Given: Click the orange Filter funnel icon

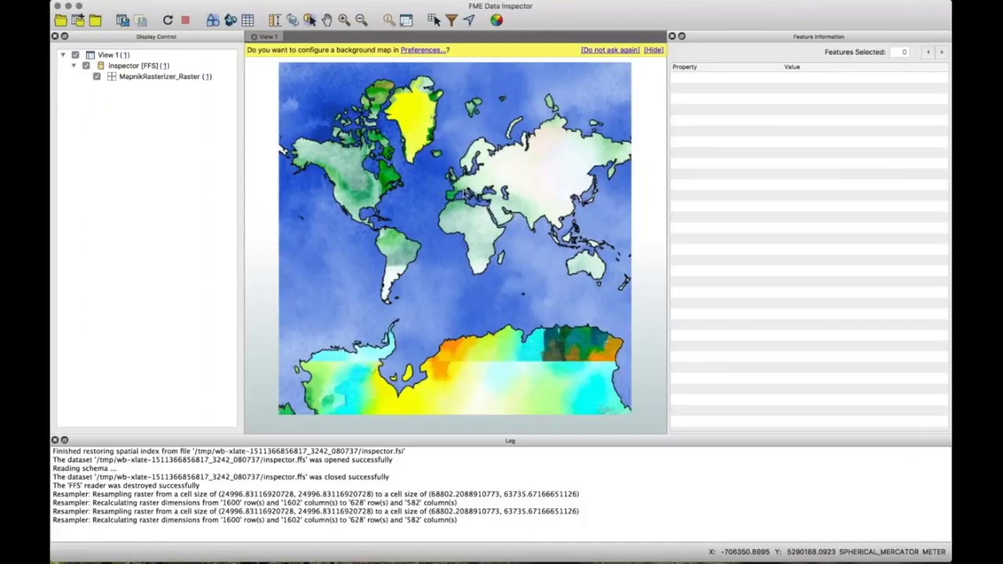Looking at the screenshot, I should (x=451, y=20).
